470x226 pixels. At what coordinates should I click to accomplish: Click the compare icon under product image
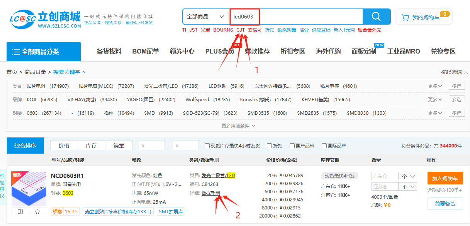(20, 211)
